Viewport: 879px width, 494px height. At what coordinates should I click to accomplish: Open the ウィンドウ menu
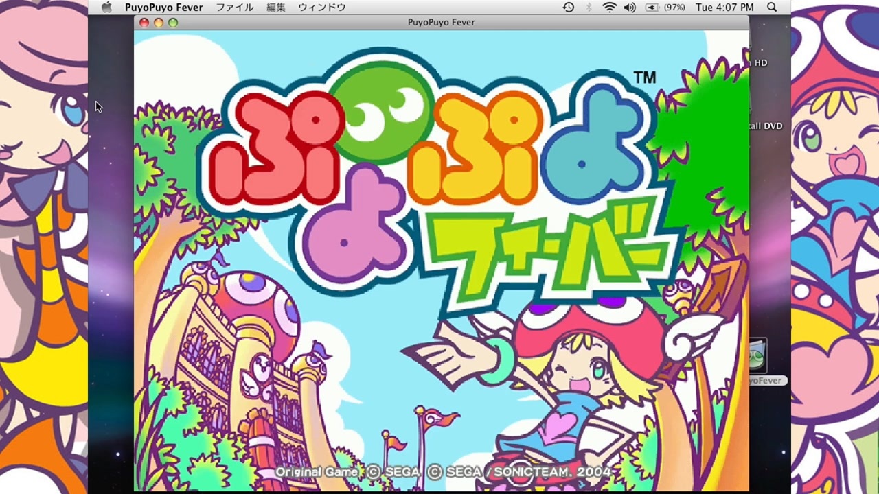tap(321, 8)
